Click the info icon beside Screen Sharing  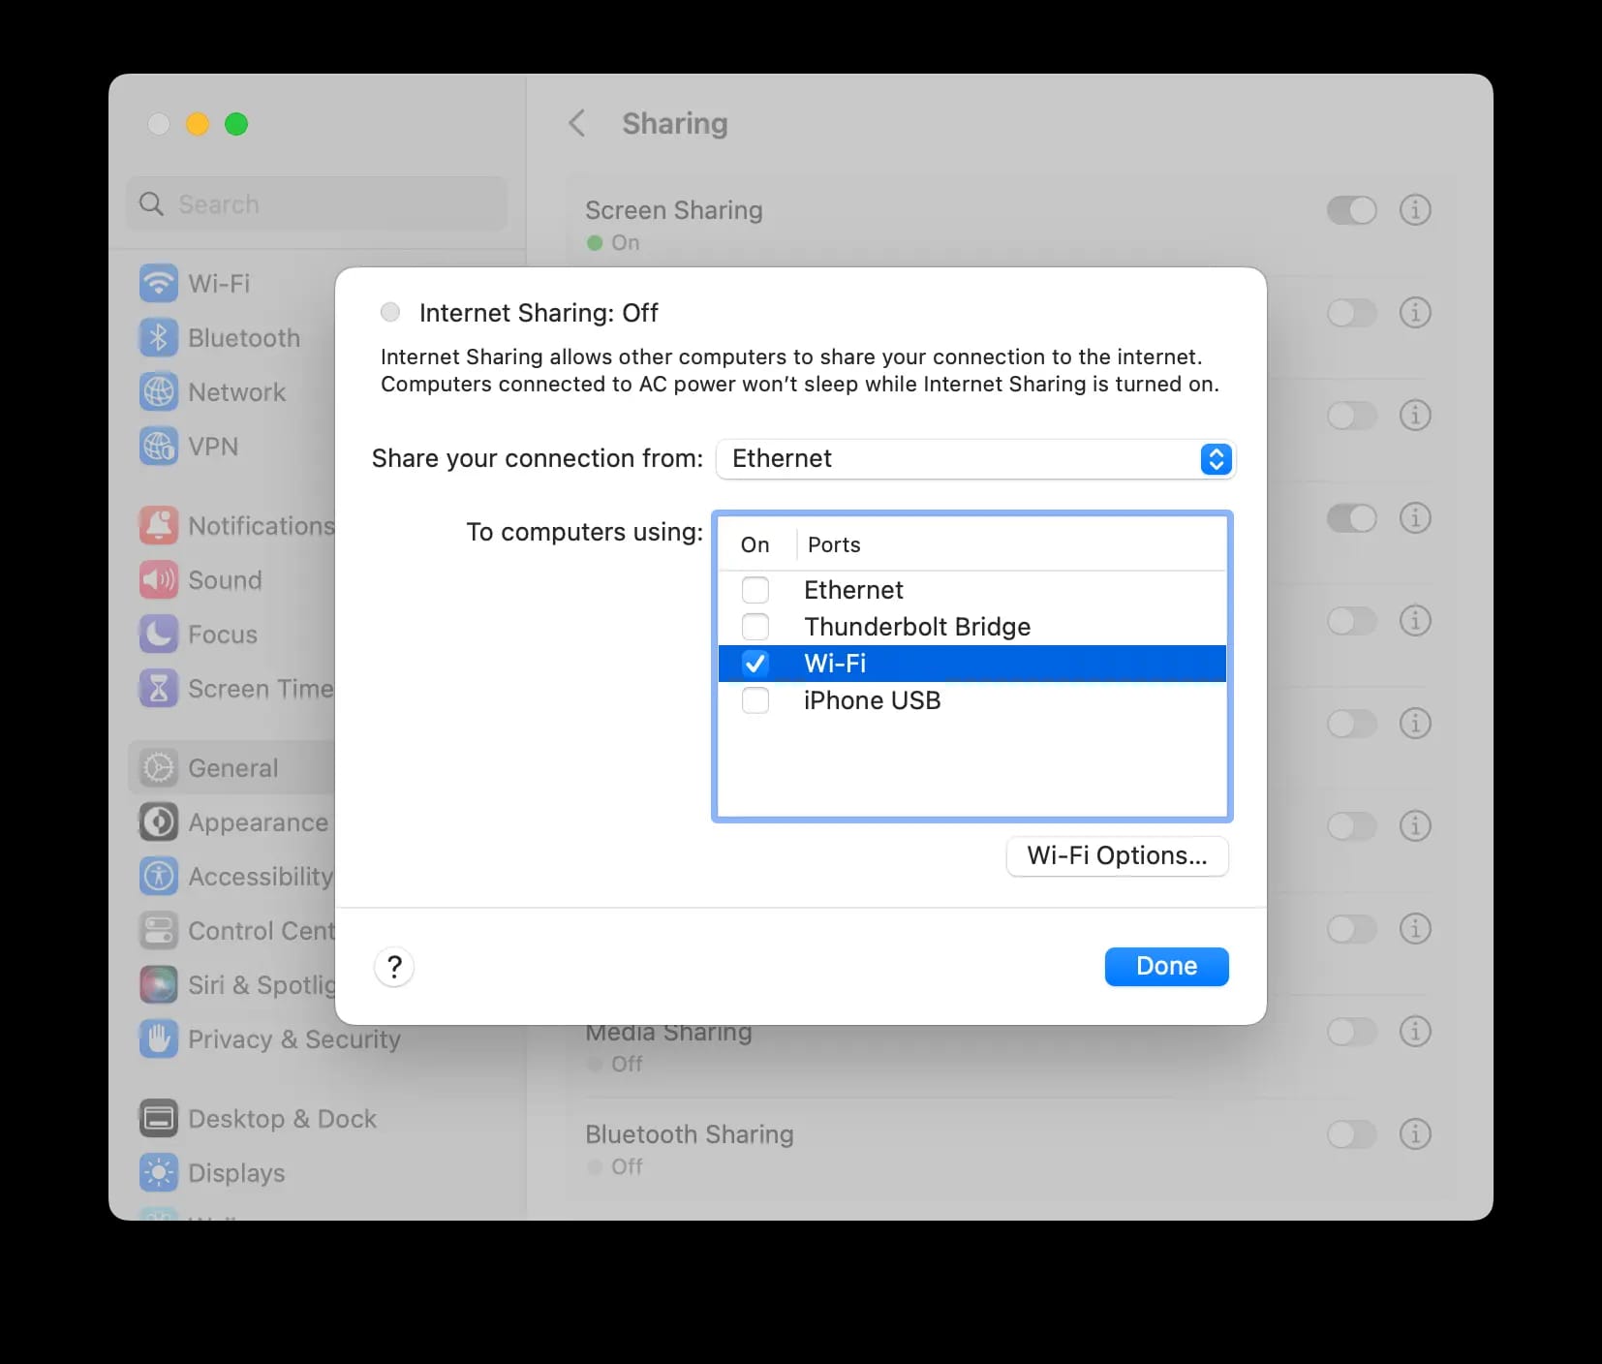point(1414,210)
